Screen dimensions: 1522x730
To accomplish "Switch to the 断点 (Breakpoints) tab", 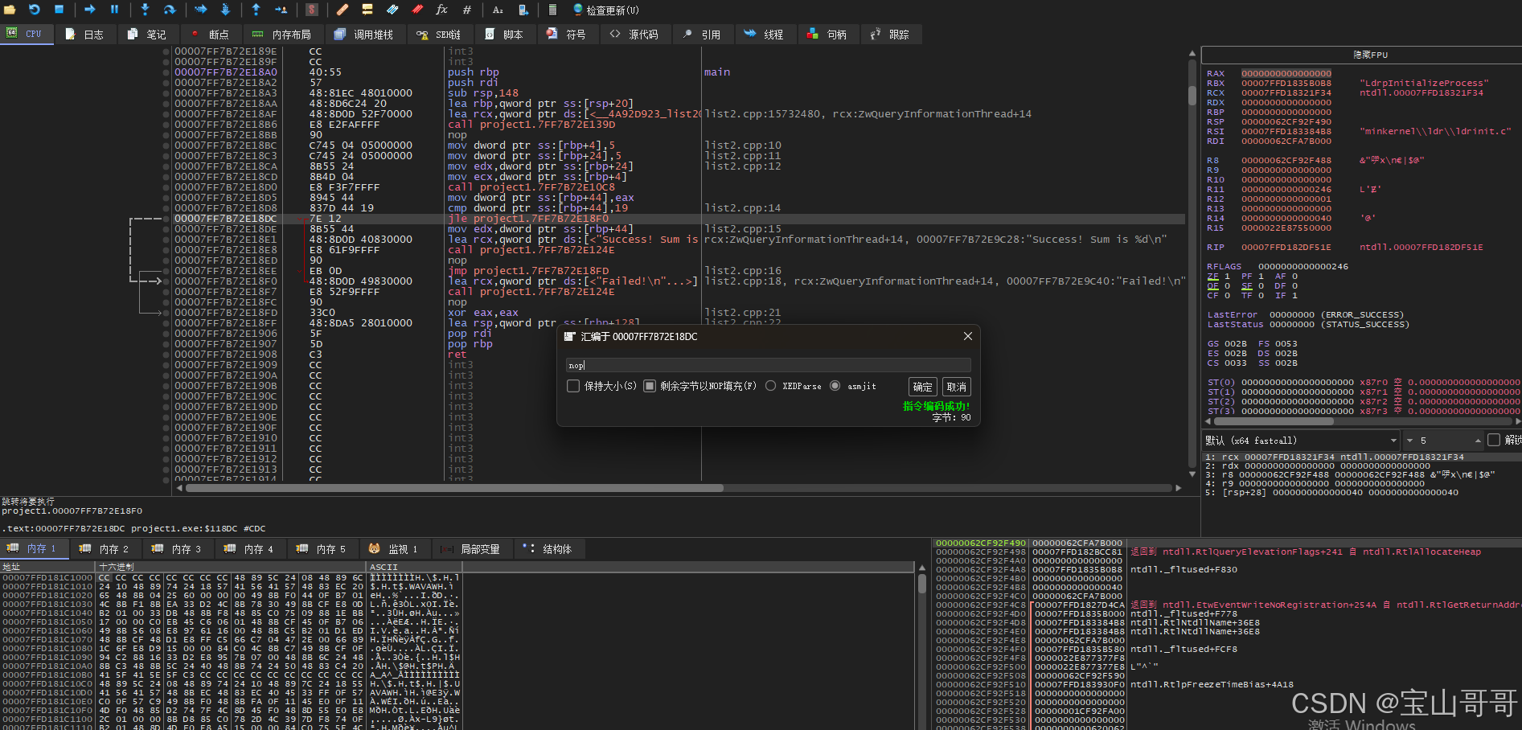I will [x=211, y=35].
